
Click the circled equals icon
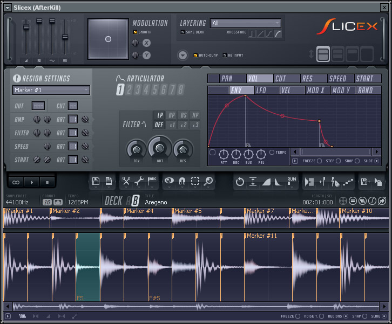[353, 201]
